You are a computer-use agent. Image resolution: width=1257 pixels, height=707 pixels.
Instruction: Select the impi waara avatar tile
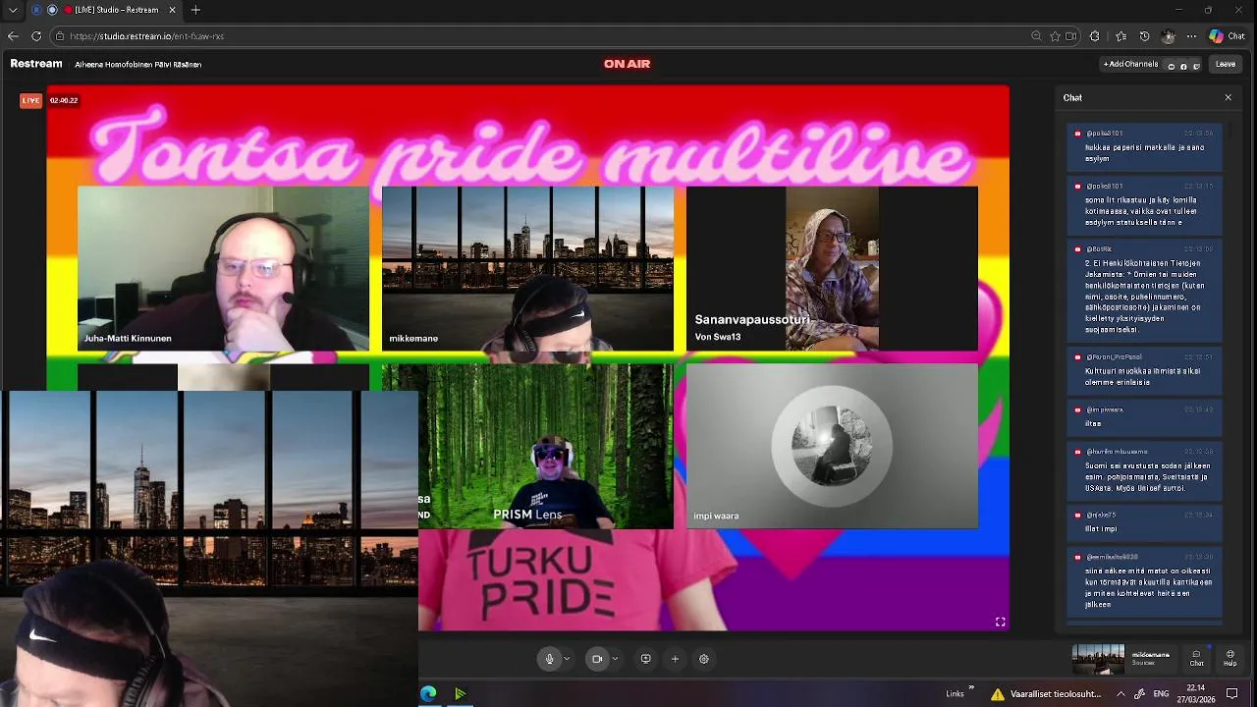[832, 446]
